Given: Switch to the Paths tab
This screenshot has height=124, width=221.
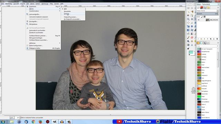Looking at the screenshot, I should pos(205,8).
